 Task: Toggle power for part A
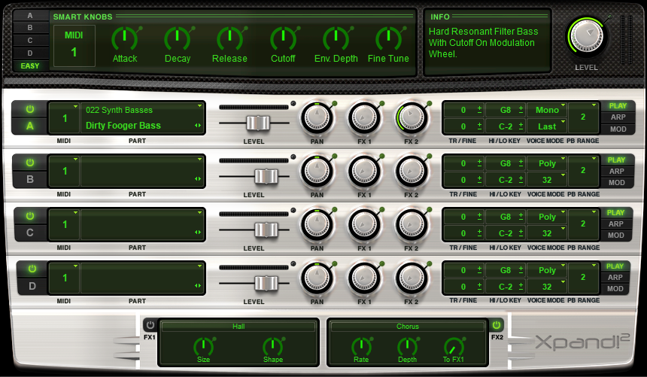pos(29,109)
